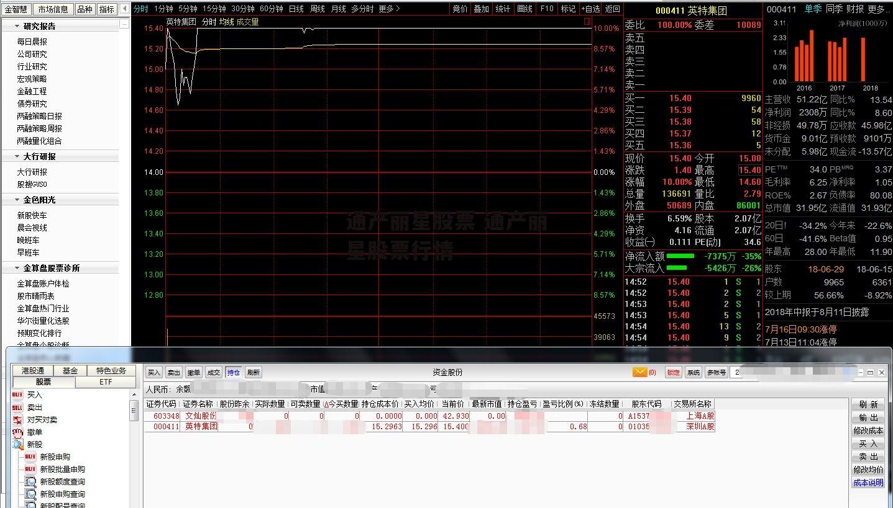Click the SELL icon next to 卖出
This screenshot has width=893, height=508.
coord(17,407)
